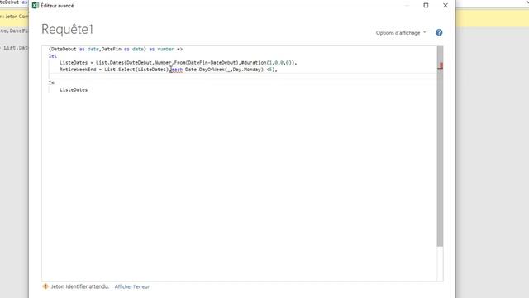Image resolution: width=529 pixels, height=298 pixels.
Task: Click the red error marker on the scrollbar
Action: [441, 65]
